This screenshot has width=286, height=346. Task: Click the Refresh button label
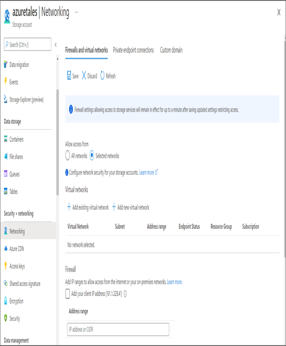(110, 76)
